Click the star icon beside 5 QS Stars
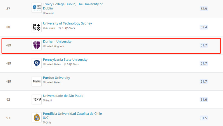 [x=65, y=64]
